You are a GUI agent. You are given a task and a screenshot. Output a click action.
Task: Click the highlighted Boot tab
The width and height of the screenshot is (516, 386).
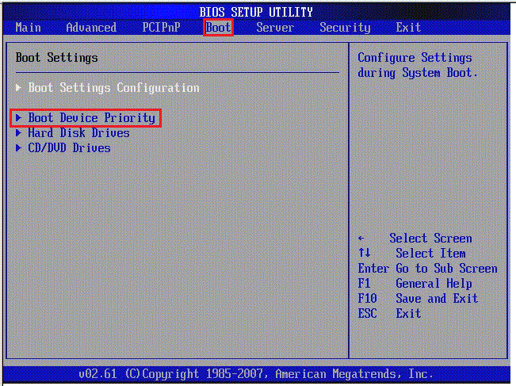(x=218, y=28)
